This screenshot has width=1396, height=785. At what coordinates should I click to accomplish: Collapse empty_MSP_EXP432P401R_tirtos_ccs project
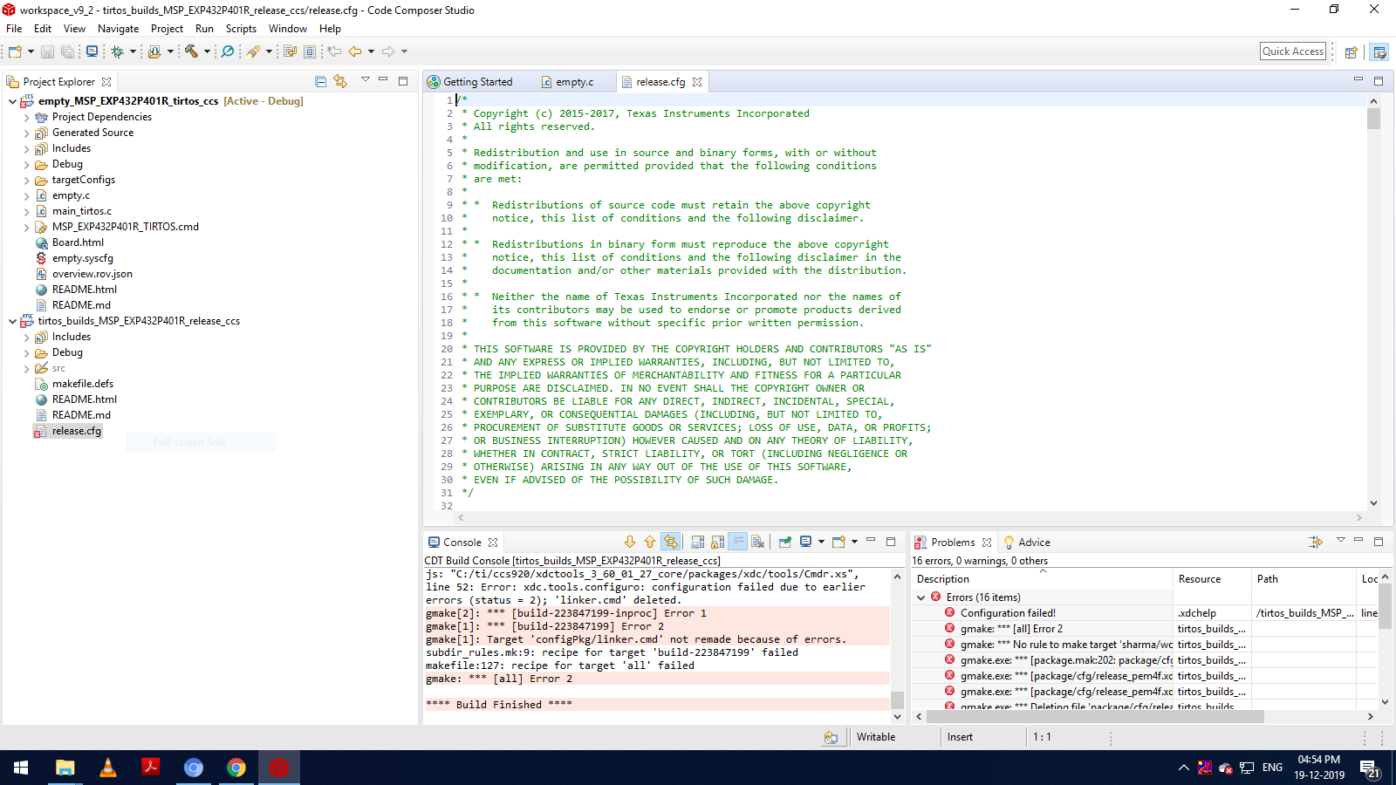click(x=12, y=101)
